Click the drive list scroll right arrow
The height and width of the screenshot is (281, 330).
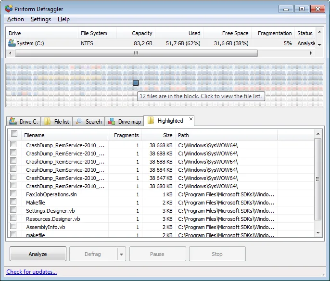coord(311,53)
